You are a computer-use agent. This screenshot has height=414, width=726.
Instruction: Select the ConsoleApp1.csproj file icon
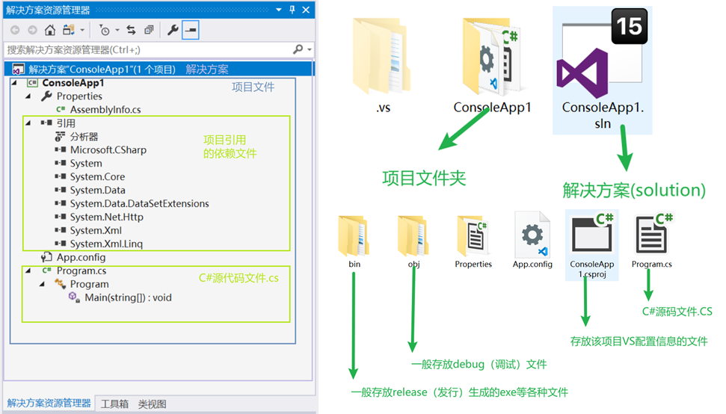pos(591,244)
